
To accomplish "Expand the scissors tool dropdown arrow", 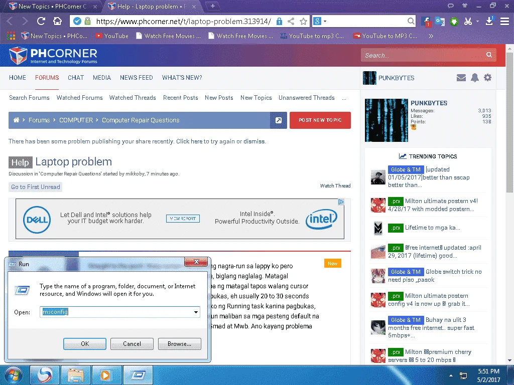I will [x=478, y=21].
